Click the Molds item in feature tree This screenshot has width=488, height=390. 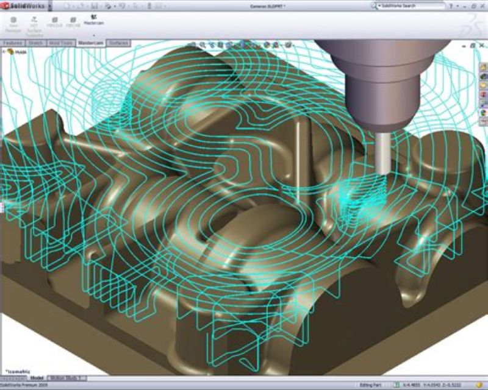[20, 52]
